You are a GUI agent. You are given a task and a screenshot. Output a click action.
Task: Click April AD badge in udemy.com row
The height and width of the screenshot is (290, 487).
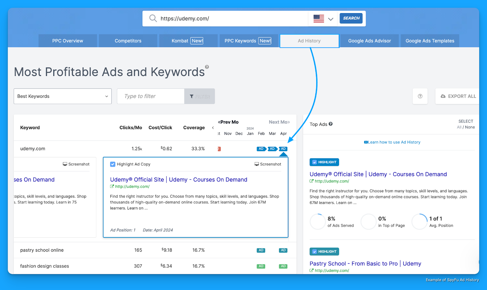click(x=283, y=149)
